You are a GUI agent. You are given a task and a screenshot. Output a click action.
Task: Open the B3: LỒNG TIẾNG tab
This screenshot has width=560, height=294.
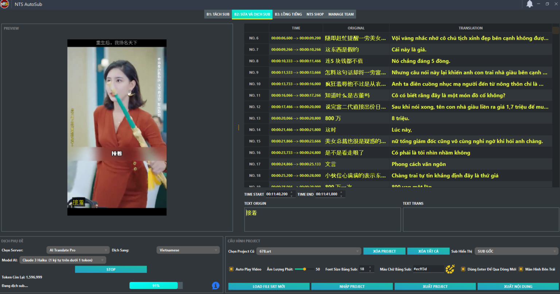point(288,14)
